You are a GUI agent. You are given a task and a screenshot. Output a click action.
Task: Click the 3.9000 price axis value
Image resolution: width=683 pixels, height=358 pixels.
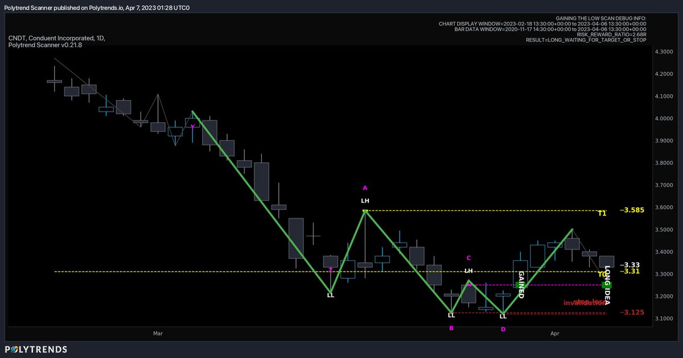pos(665,140)
